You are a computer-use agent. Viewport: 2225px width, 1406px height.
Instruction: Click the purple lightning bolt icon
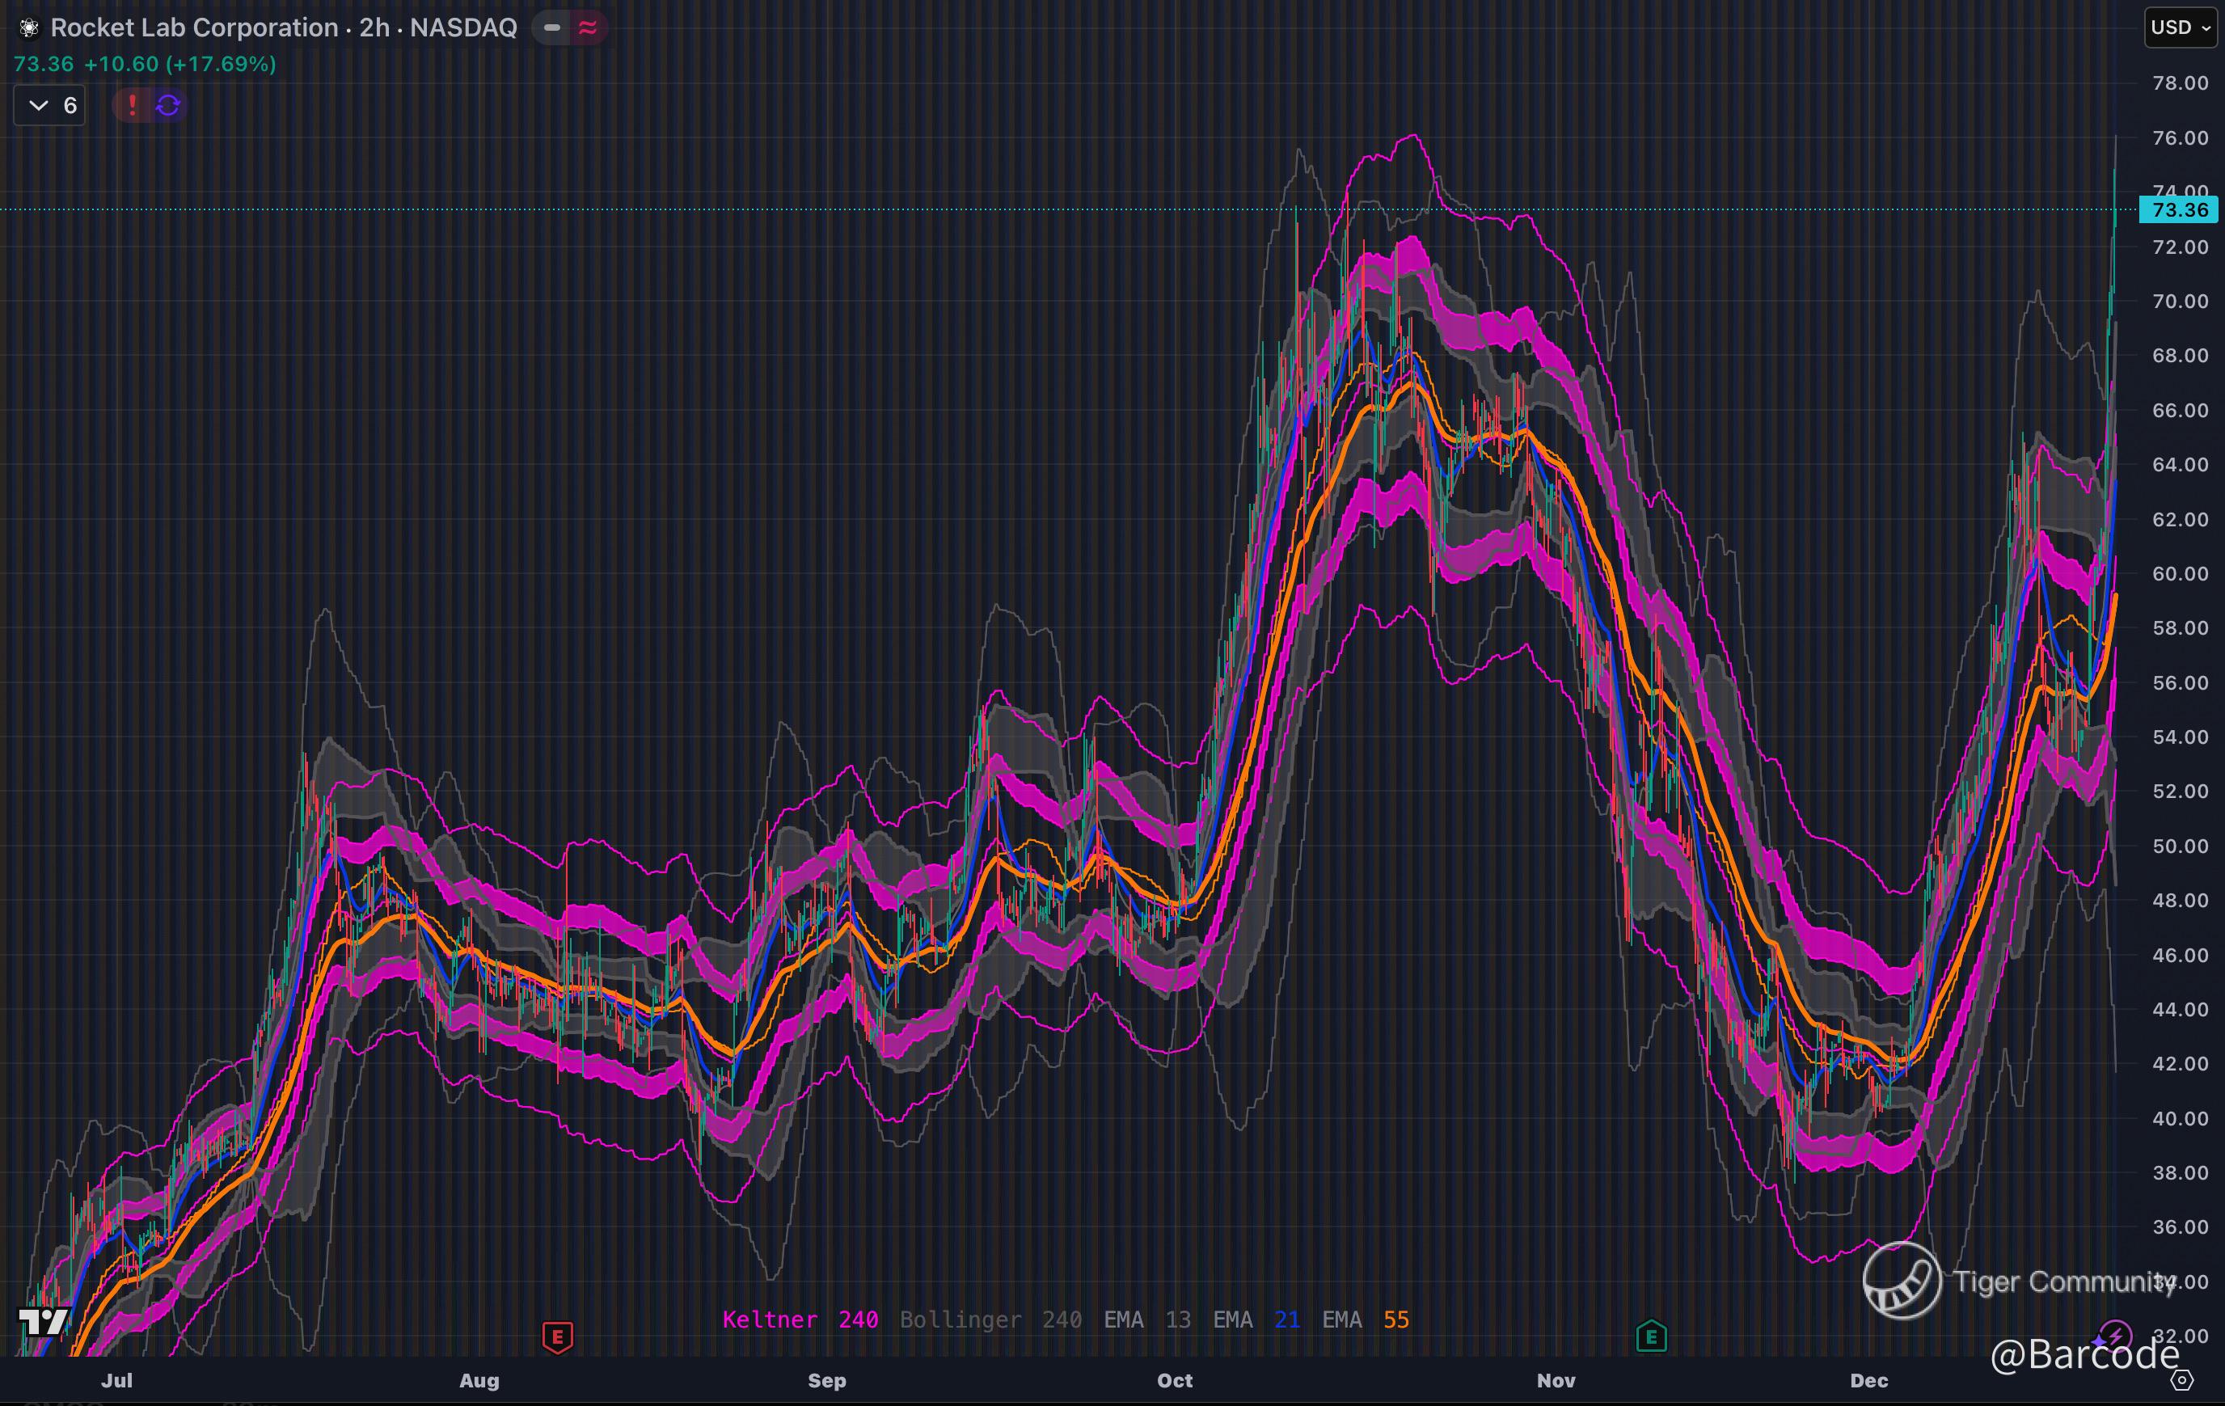point(2115,1336)
